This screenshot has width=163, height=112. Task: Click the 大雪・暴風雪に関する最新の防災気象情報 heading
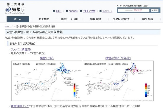click(x=35, y=32)
